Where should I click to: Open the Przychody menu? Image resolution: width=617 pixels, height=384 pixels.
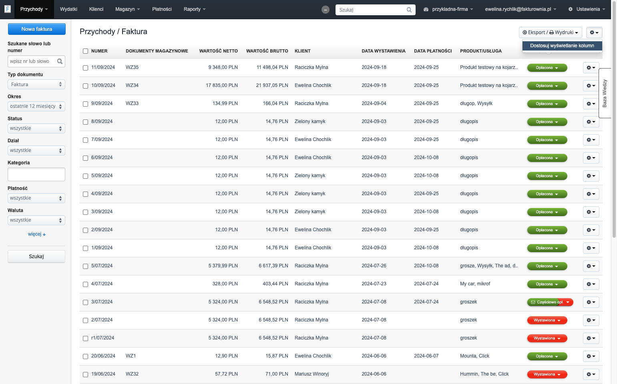click(x=34, y=9)
